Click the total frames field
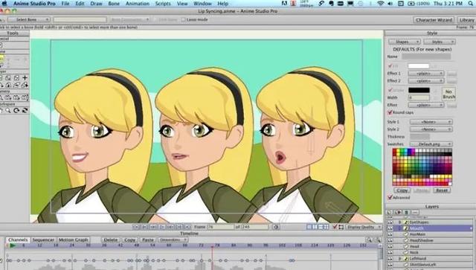This screenshot has height=270, width=476. pyautogui.click(x=254, y=227)
